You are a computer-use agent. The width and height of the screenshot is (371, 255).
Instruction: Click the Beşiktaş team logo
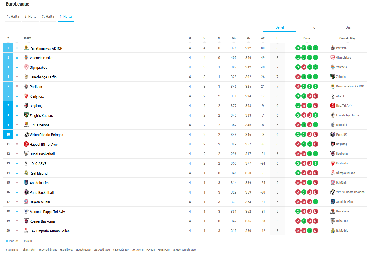point(26,106)
